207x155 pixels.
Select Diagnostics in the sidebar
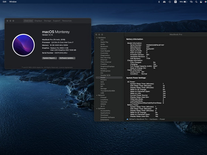pos(105,55)
